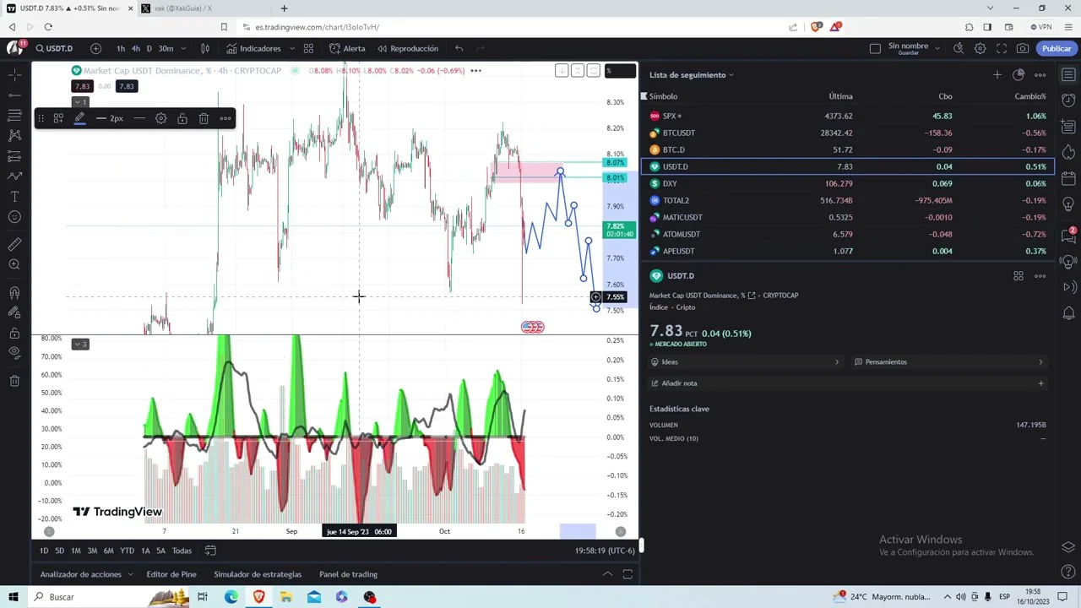The width and height of the screenshot is (1081, 608).
Task: Select the 3M date range button
Action: tap(92, 551)
